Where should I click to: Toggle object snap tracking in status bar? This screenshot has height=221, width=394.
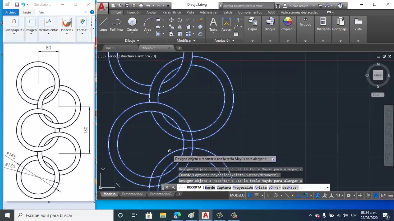[x=298, y=195]
